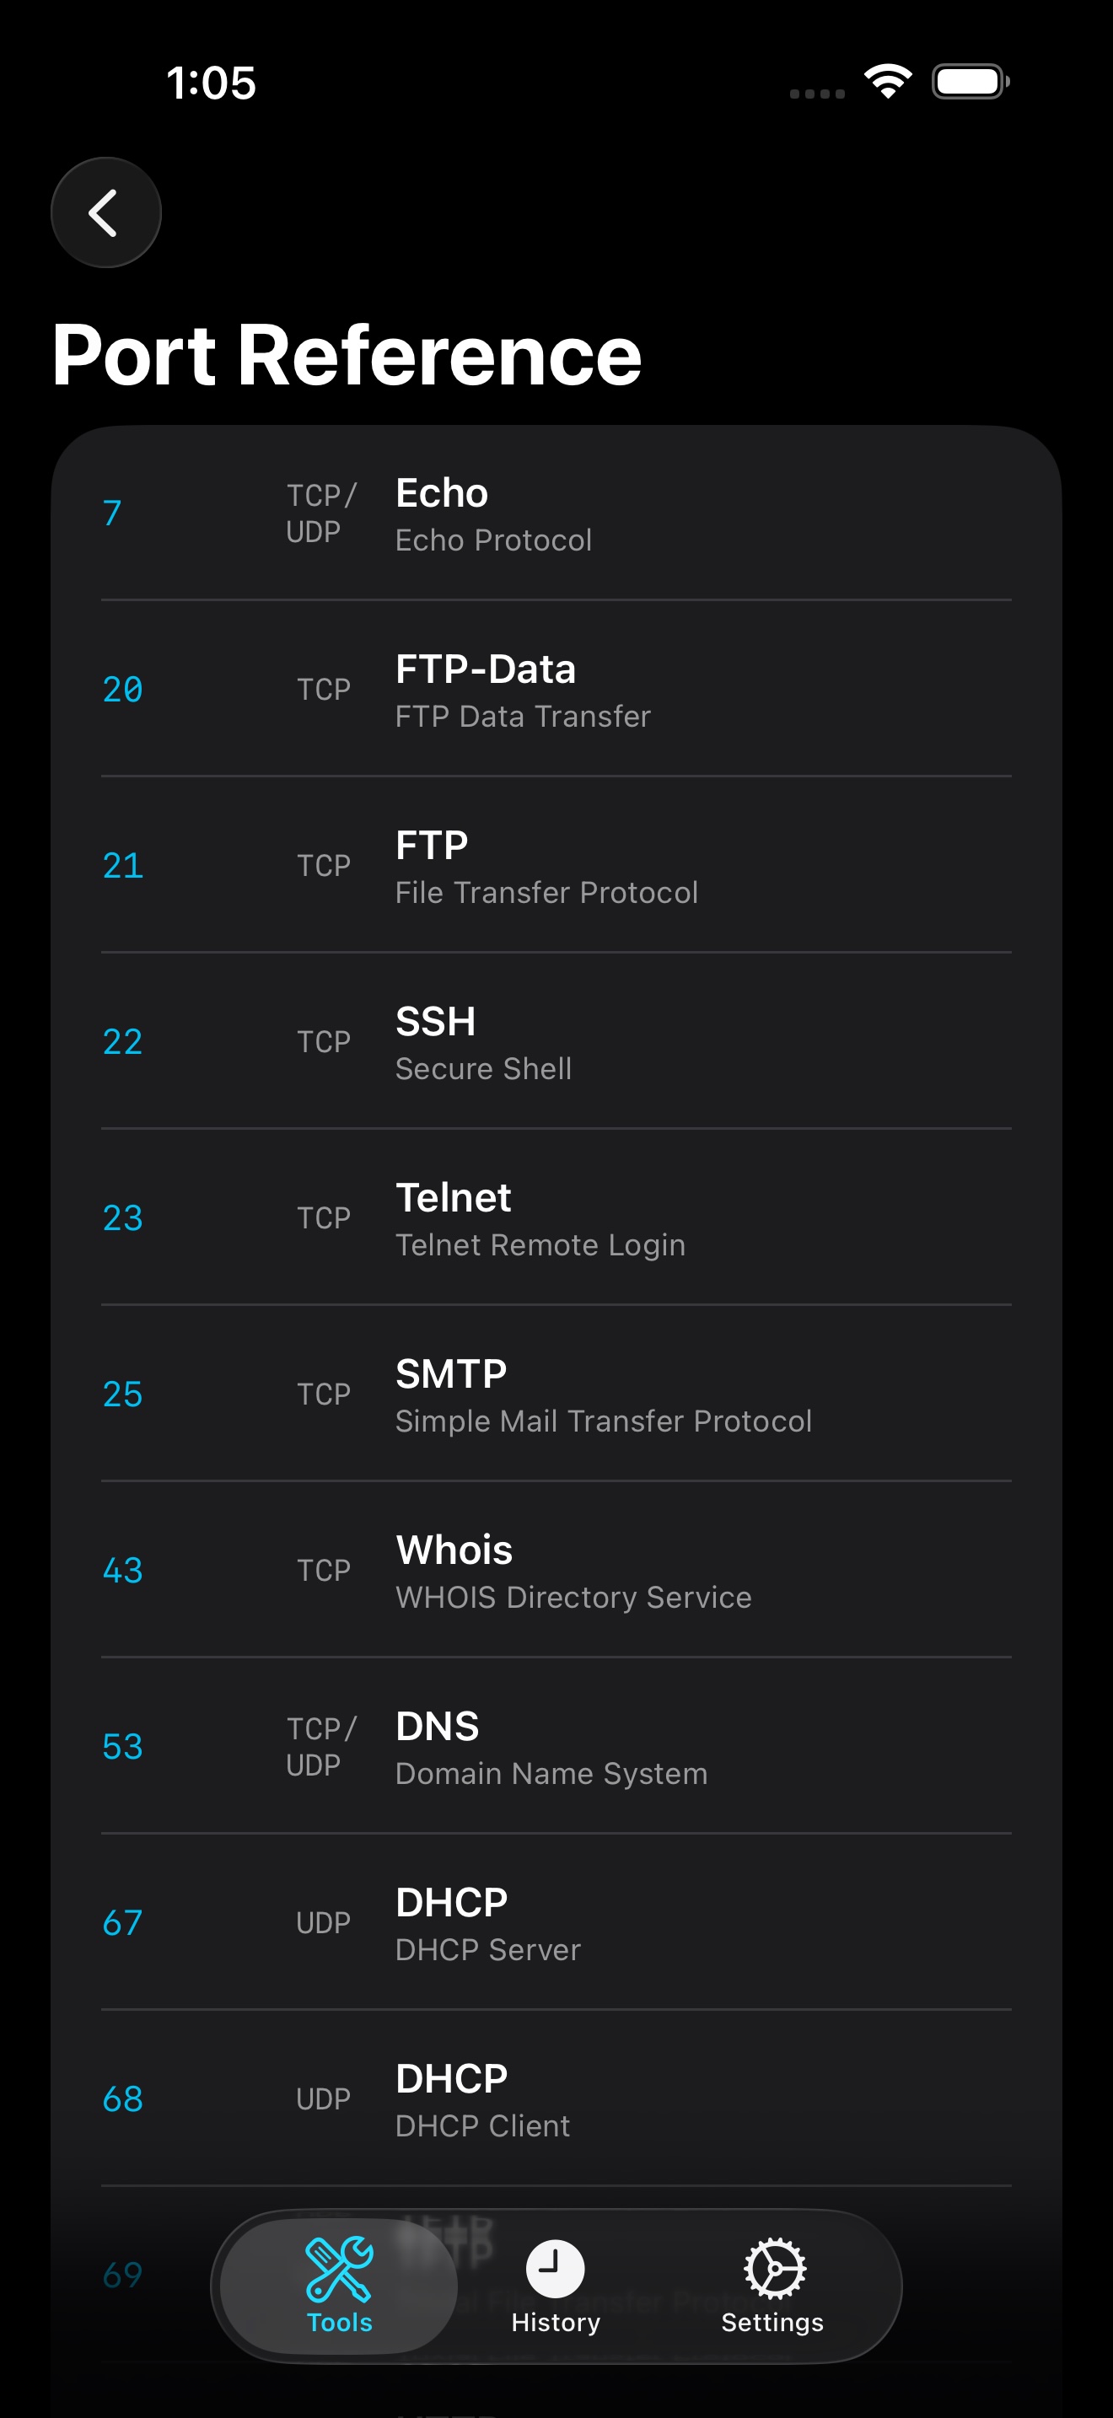Tap the Settings gear icon
The height and width of the screenshot is (2418, 1113).
[x=772, y=2269]
